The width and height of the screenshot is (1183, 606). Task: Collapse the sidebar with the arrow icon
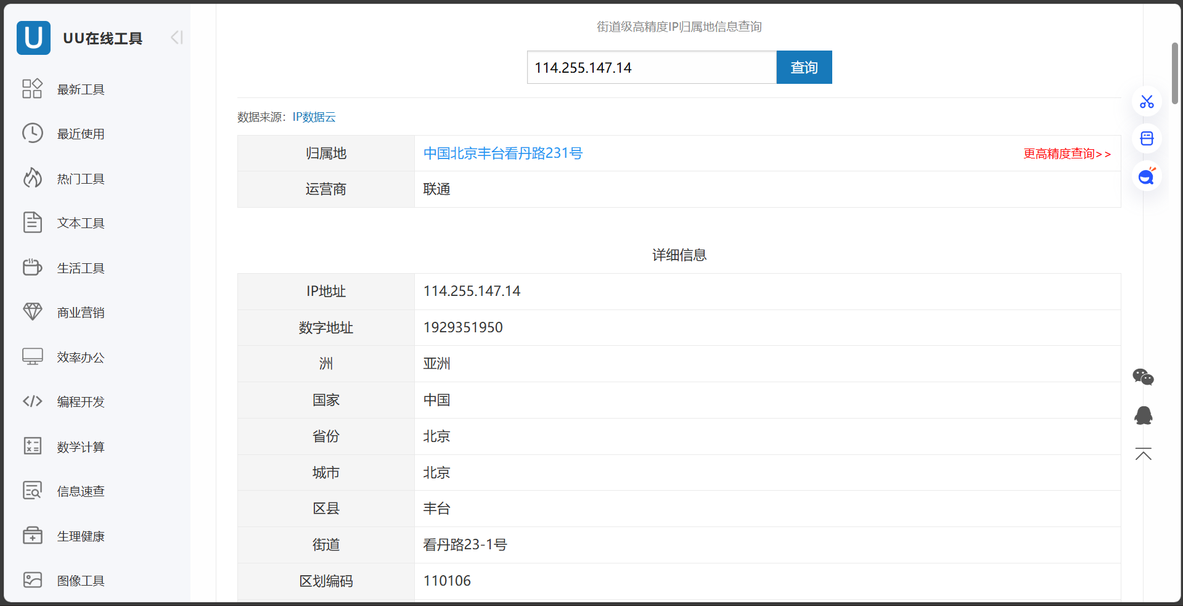[177, 38]
